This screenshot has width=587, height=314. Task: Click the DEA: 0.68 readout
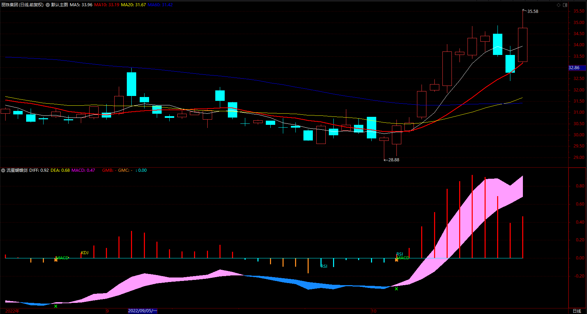click(x=60, y=170)
